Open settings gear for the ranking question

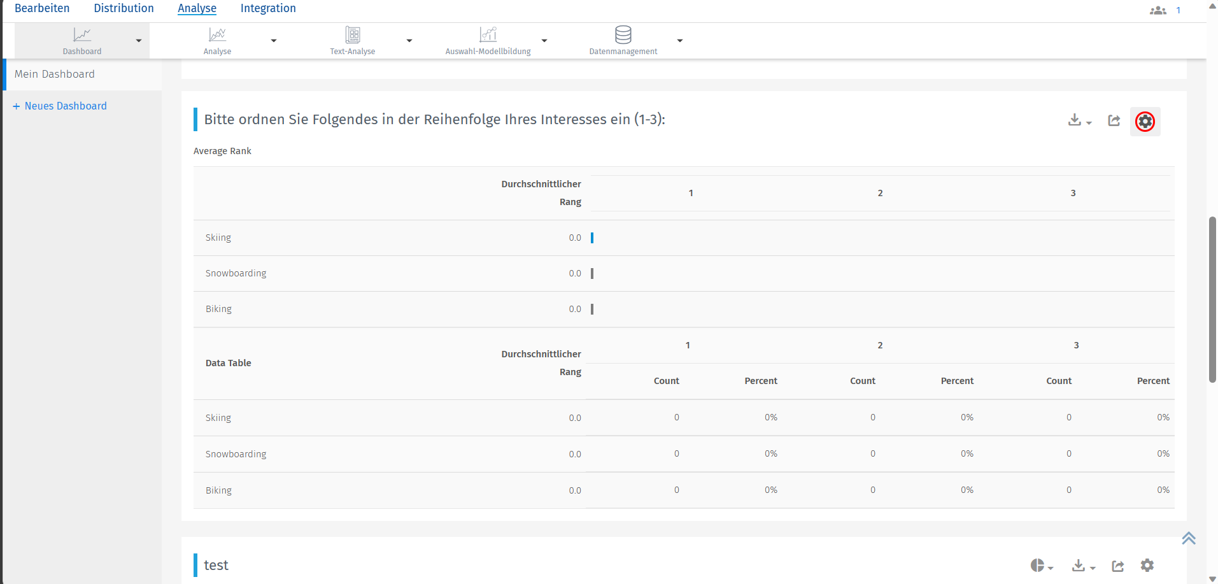[1145, 121]
